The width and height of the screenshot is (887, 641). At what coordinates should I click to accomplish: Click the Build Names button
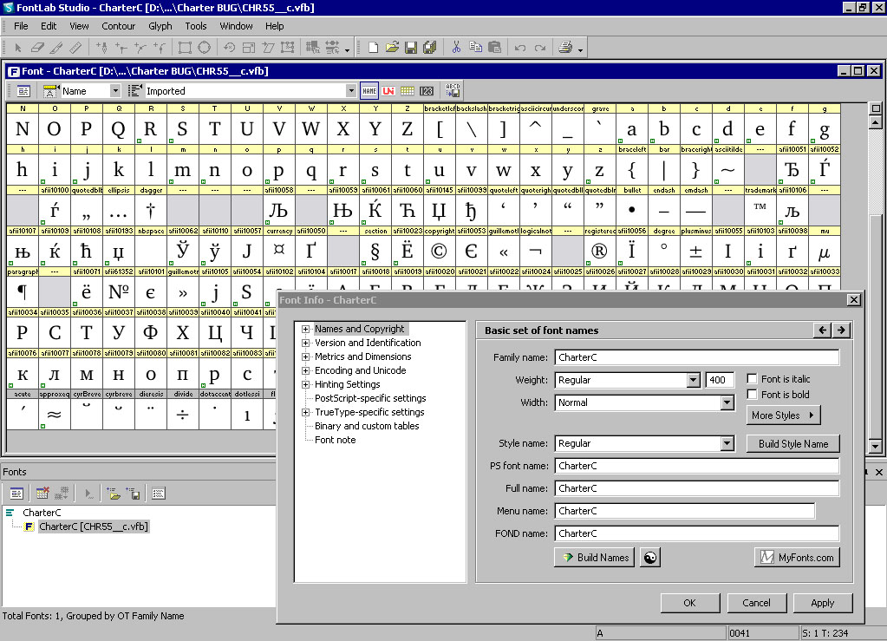click(595, 557)
